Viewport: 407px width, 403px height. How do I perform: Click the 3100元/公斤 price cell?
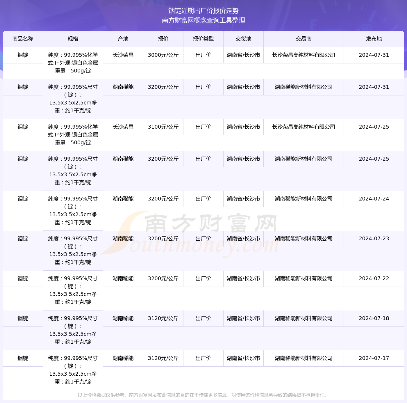[x=163, y=127]
